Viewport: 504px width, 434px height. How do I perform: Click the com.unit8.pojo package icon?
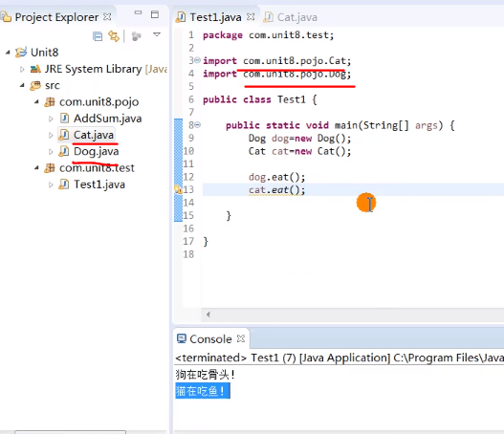50,102
